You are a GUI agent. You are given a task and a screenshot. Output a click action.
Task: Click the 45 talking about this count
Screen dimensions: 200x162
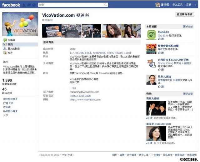4,89
